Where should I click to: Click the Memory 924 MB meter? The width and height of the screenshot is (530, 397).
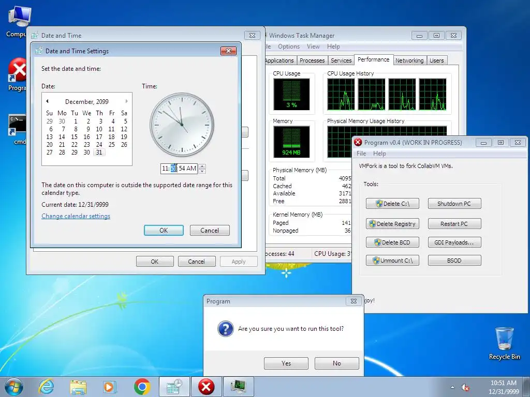tap(291, 142)
